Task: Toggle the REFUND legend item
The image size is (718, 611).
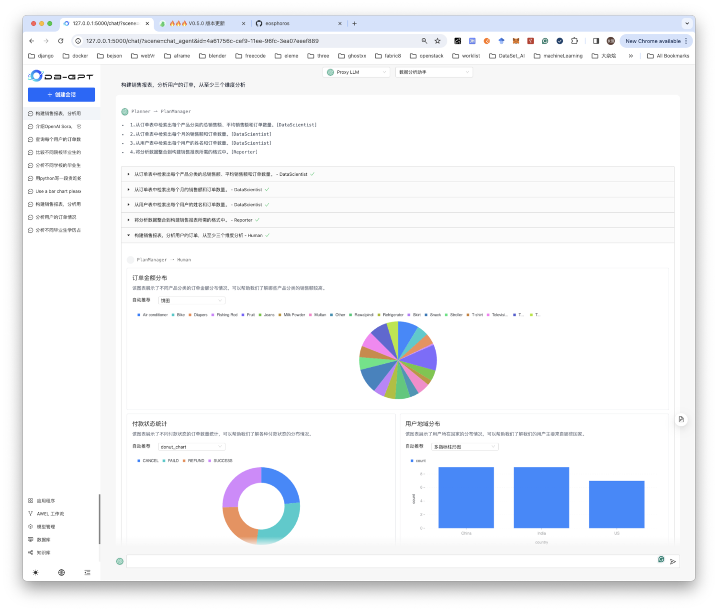Action: [x=193, y=461]
